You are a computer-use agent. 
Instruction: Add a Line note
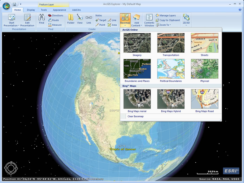click(112, 20)
